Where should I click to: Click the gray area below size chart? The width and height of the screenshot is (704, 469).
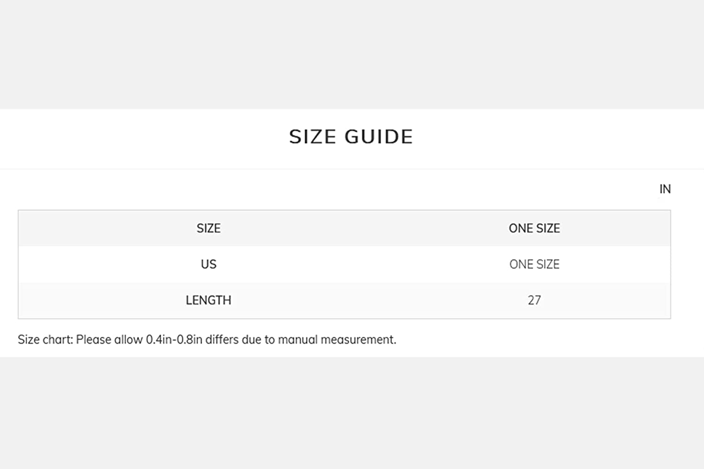click(x=352, y=413)
